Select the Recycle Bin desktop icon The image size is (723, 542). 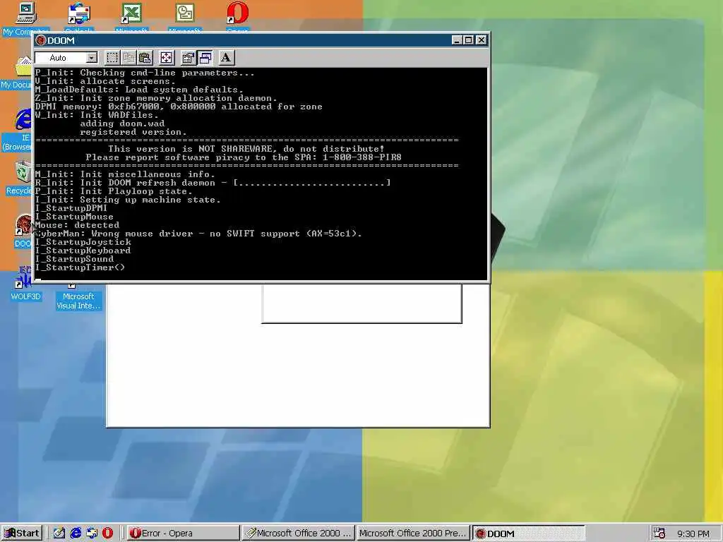pos(18,178)
